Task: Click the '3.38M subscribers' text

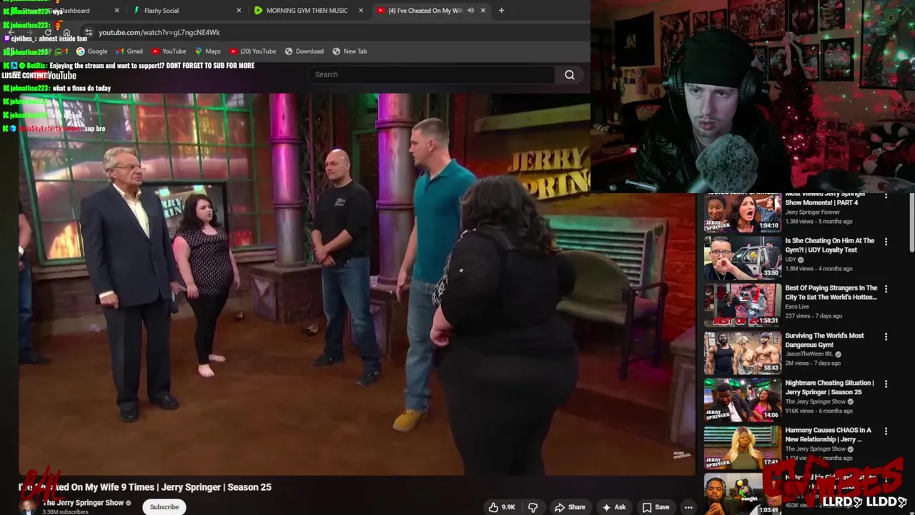Action: (65, 512)
